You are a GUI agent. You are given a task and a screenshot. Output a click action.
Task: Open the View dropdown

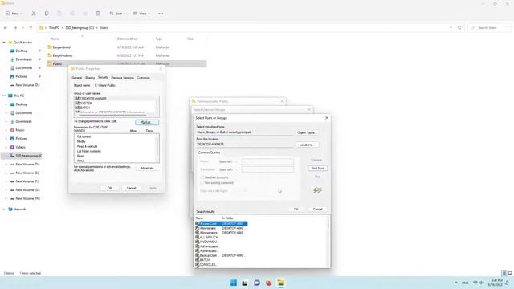(x=141, y=14)
